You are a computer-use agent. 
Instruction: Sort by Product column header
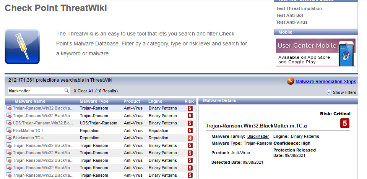point(132,101)
